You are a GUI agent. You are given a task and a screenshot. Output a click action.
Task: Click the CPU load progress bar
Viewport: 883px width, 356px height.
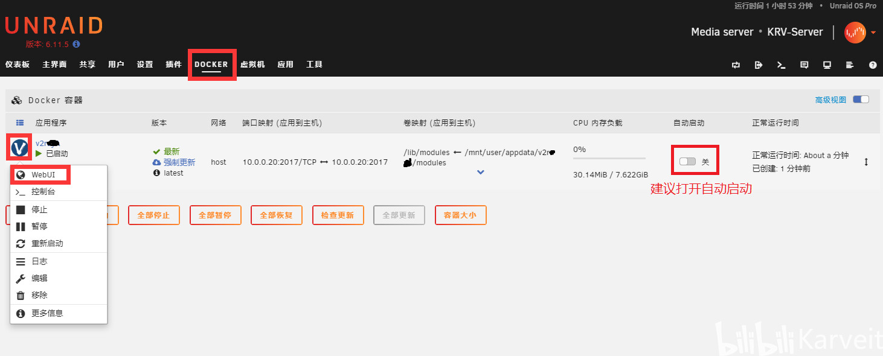pos(609,158)
